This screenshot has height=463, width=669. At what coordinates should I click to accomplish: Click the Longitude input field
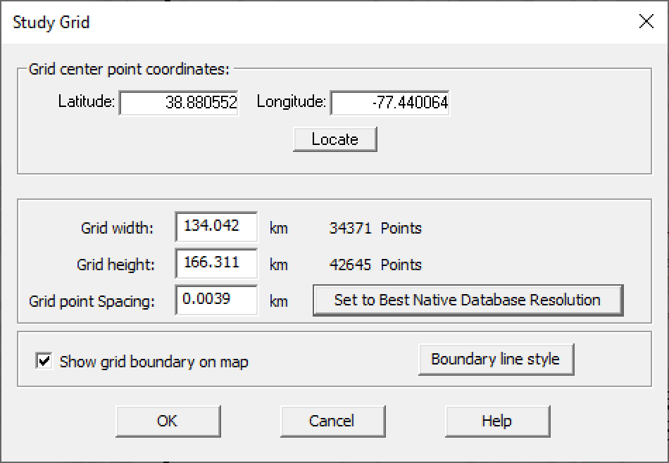point(389,103)
